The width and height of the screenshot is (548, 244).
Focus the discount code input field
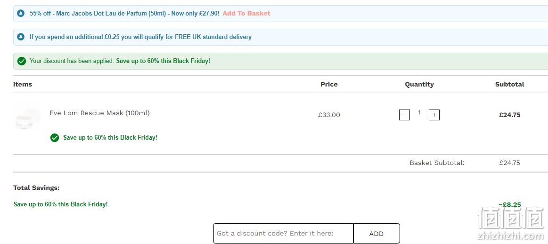(x=284, y=234)
